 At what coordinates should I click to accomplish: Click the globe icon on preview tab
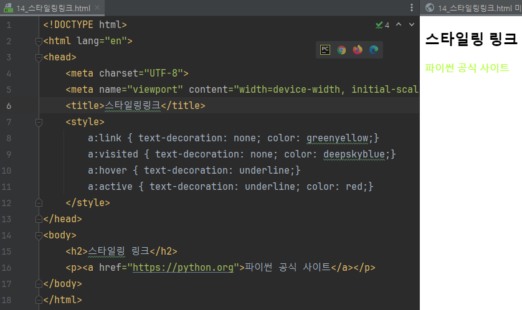point(430,7)
